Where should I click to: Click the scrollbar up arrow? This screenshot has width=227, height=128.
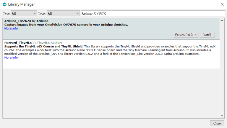222,20
